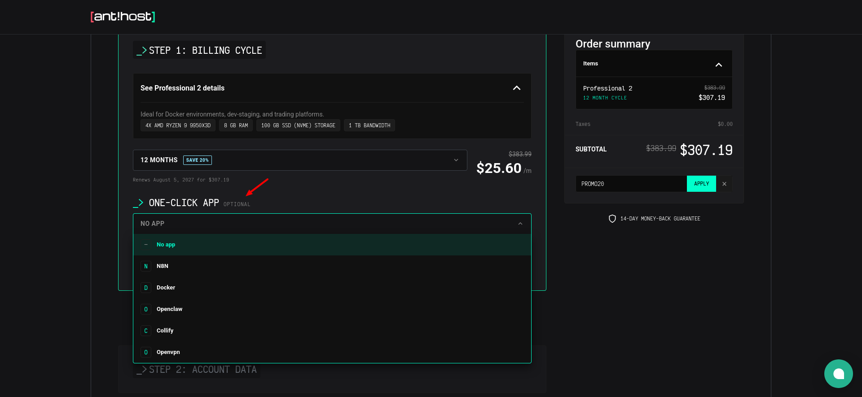Click the promo code input field
This screenshot has width=862, height=397.
(x=631, y=184)
